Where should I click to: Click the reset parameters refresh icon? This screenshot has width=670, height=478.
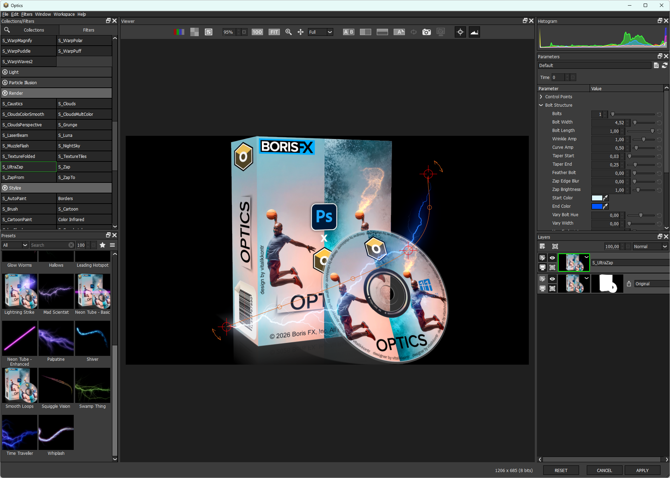click(665, 65)
